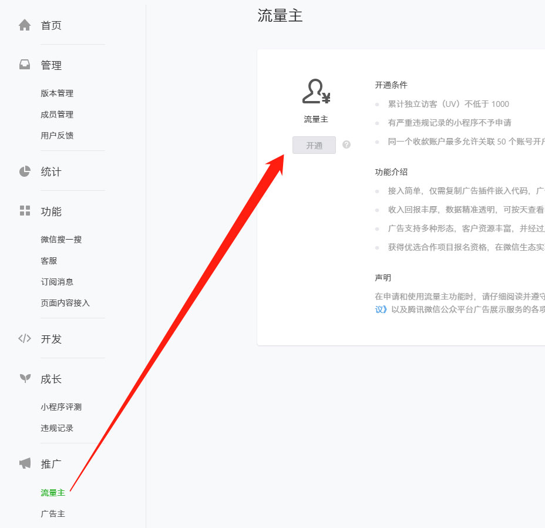The image size is (545, 528).
Task: Click the 功能 grid icon
Action: [24, 211]
